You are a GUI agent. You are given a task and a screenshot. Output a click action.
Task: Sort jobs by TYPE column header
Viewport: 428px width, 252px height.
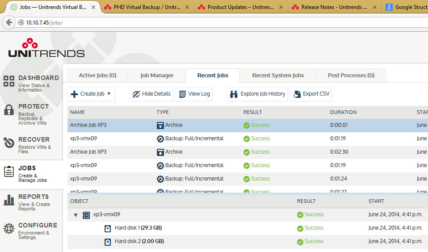163,112
